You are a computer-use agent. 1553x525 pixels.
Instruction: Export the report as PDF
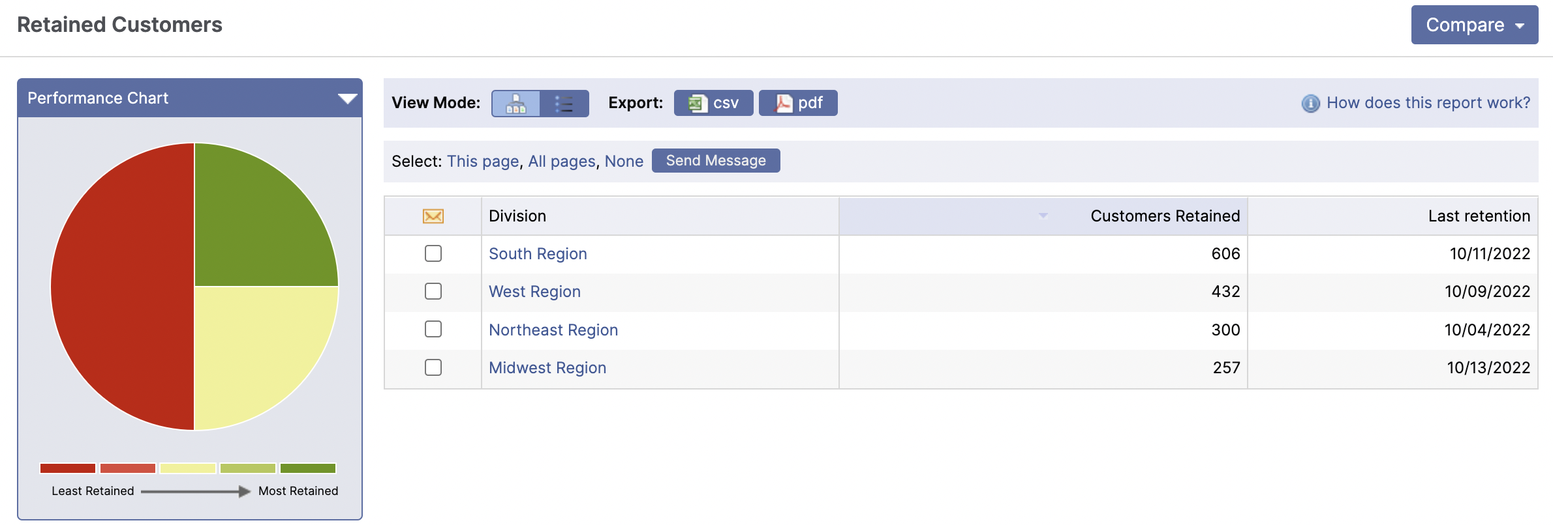(798, 103)
